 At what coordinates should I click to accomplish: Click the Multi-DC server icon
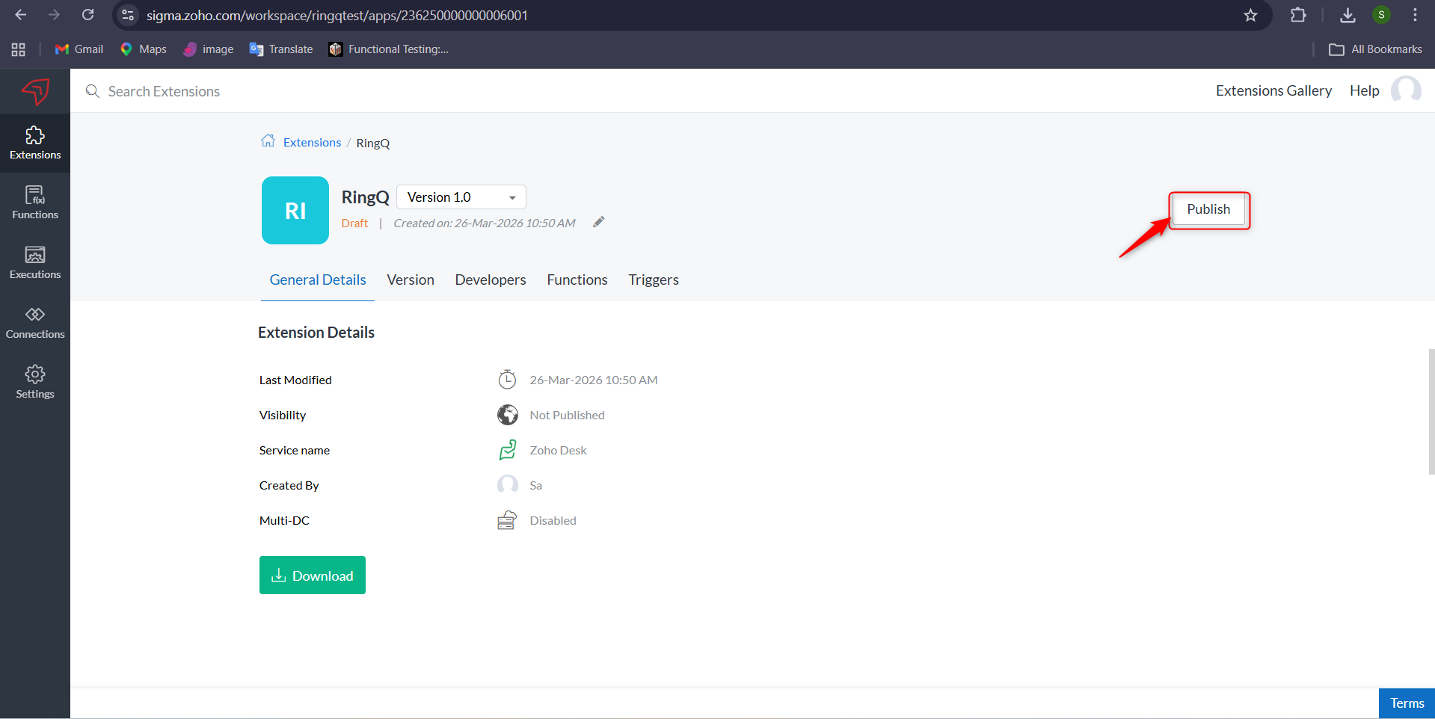[x=507, y=520]
